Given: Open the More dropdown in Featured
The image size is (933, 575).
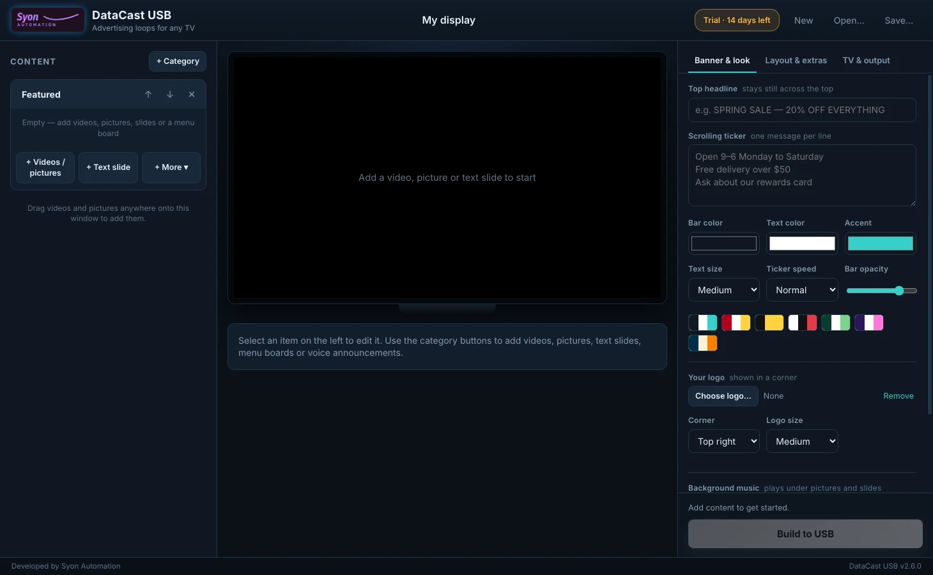Looking at the screenshot, I should click(x=171, y=167).
